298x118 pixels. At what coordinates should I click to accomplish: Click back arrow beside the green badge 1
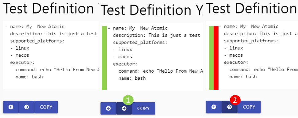pyautogui.click(x=108, y=108)
